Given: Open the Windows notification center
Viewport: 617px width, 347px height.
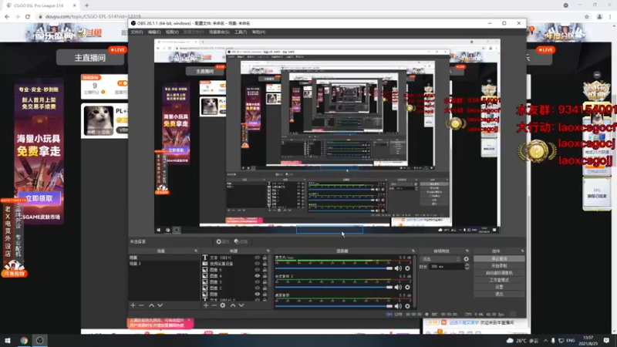Looking at the screenshot, I should coord(606,340).
